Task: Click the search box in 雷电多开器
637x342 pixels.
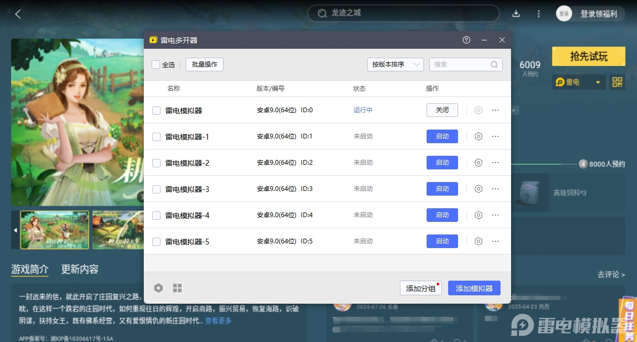Action: (x=461, y=65)
